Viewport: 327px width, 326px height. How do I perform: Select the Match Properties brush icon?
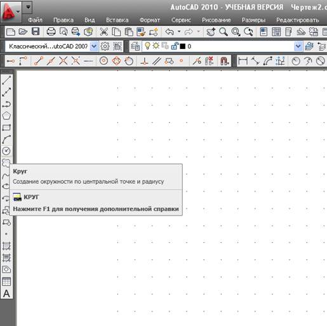pyautogui.click(x=141, y=32)
